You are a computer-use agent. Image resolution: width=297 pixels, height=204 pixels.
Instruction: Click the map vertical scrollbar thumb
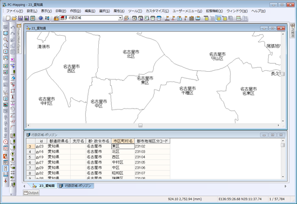(x=283, y=74)
